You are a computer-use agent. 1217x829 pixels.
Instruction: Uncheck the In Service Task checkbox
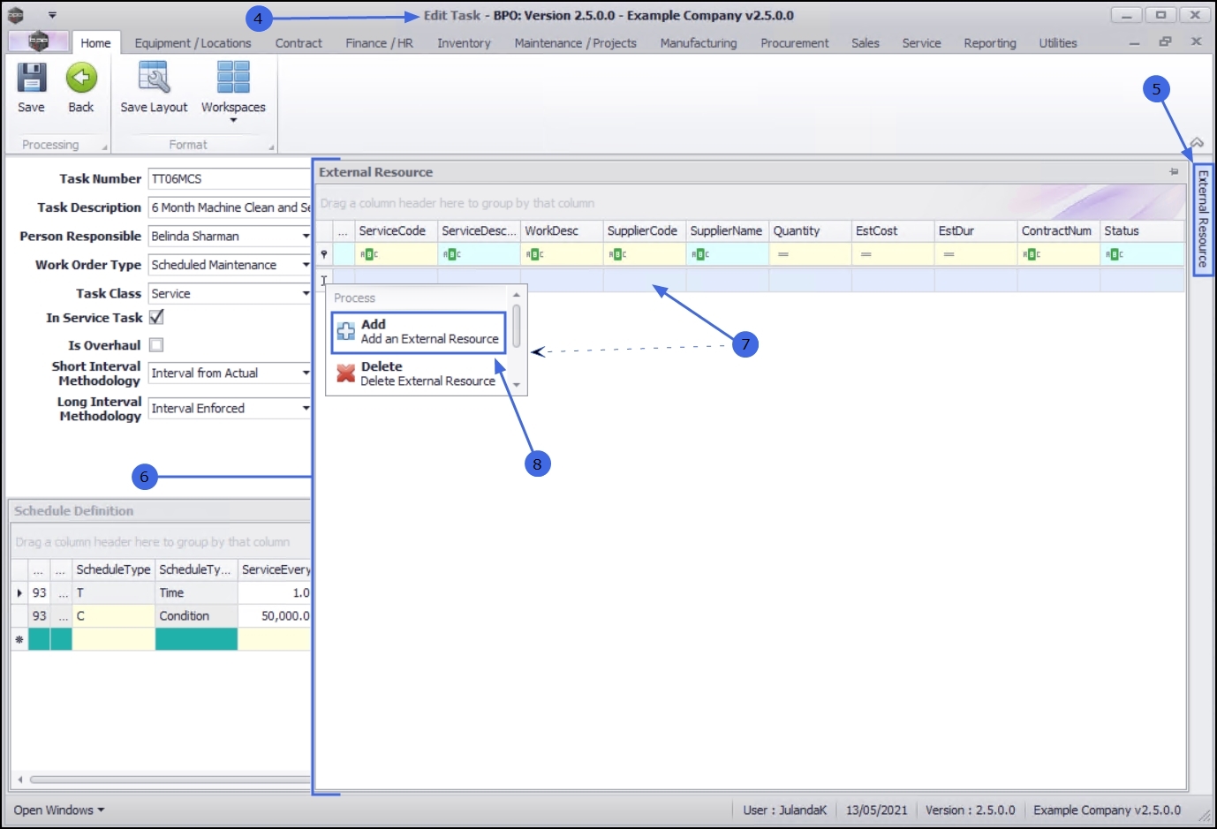(156, 317)
